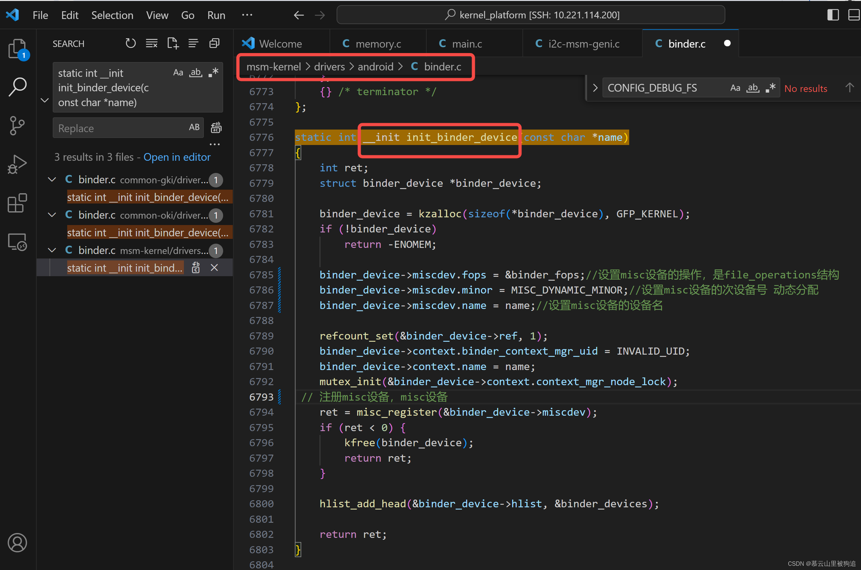The width and height of the screenshot is (861, 570).
Task: Open the Run and Debug view
Action: click(x=17, y=164)
